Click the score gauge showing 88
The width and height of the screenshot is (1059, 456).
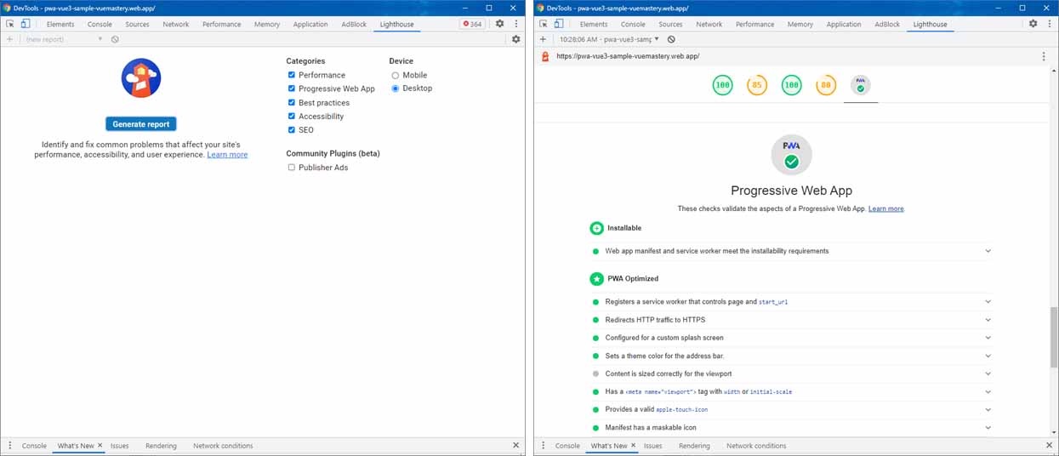[x=825, y=85]
